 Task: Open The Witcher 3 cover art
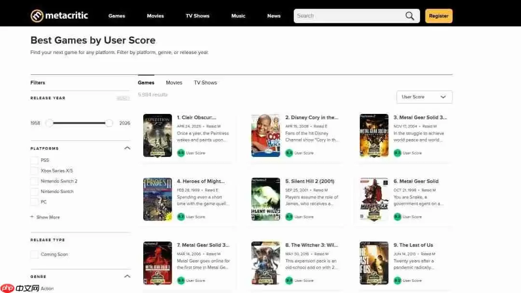coord(265,263)
